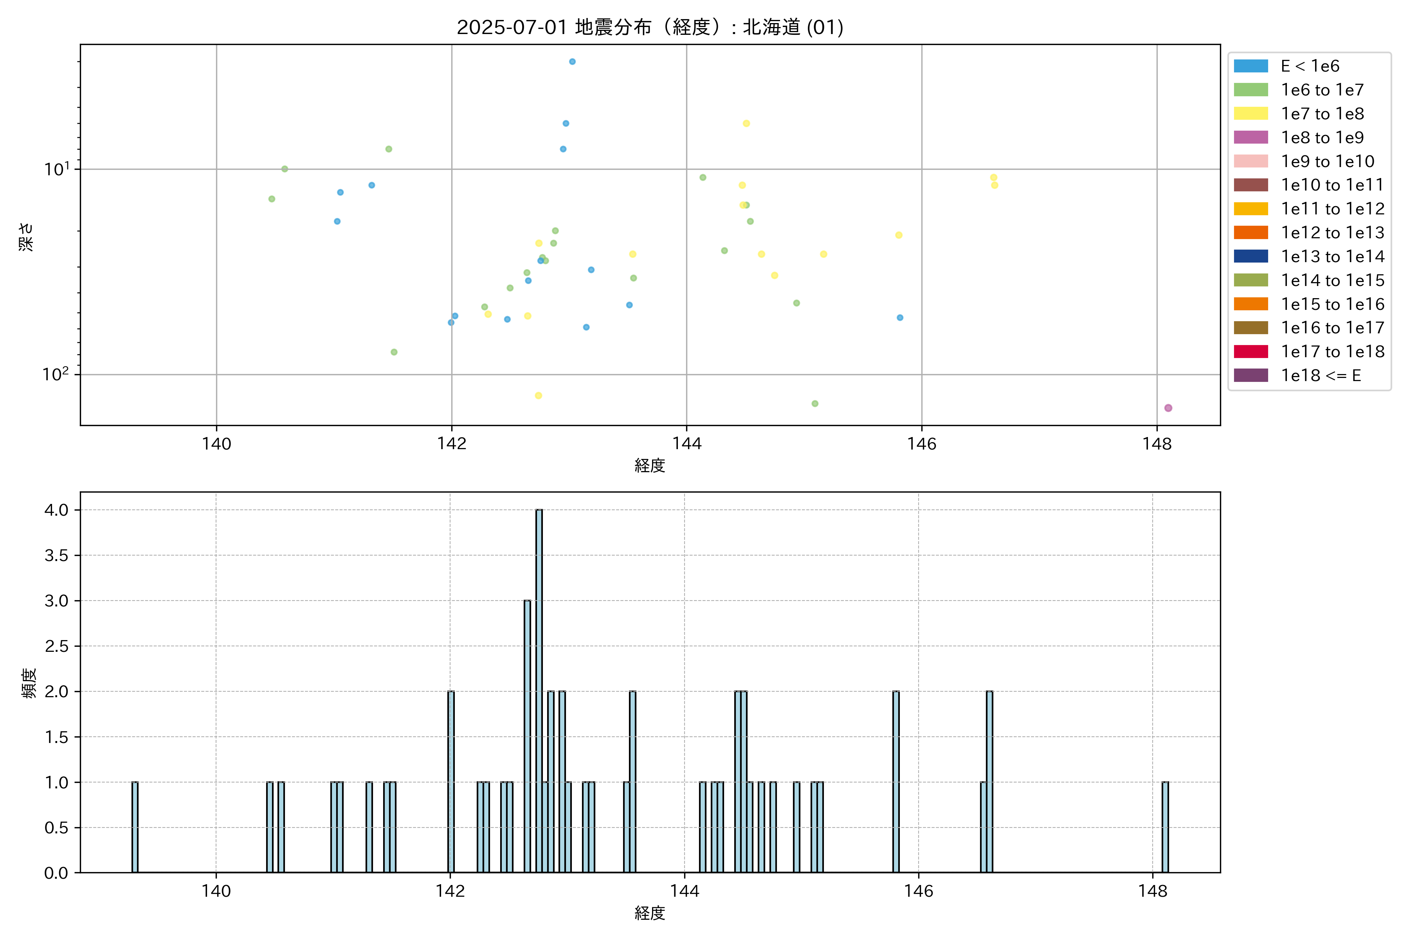Click the green 1e6 to 1e7 swatch
The height and width of the screenshot is (939, 1409).
[1250, 90]
